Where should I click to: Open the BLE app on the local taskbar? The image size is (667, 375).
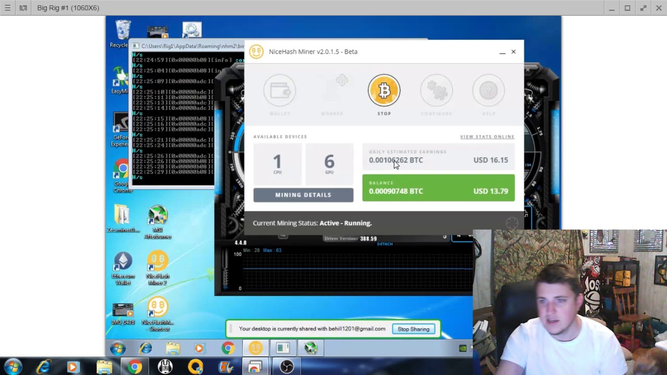(165, 367)
